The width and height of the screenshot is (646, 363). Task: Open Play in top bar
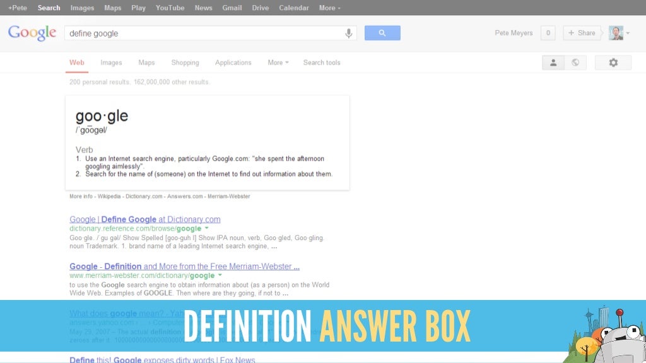pyautogui.click(x=138, y=8)
